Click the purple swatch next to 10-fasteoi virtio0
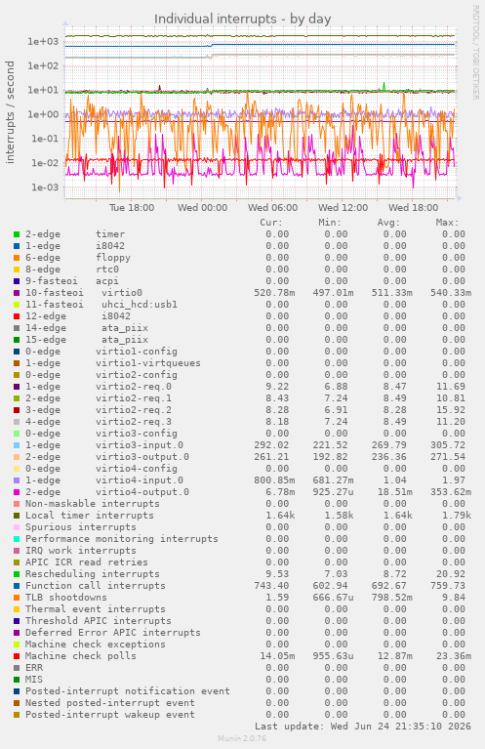 [x=17, y=293]
